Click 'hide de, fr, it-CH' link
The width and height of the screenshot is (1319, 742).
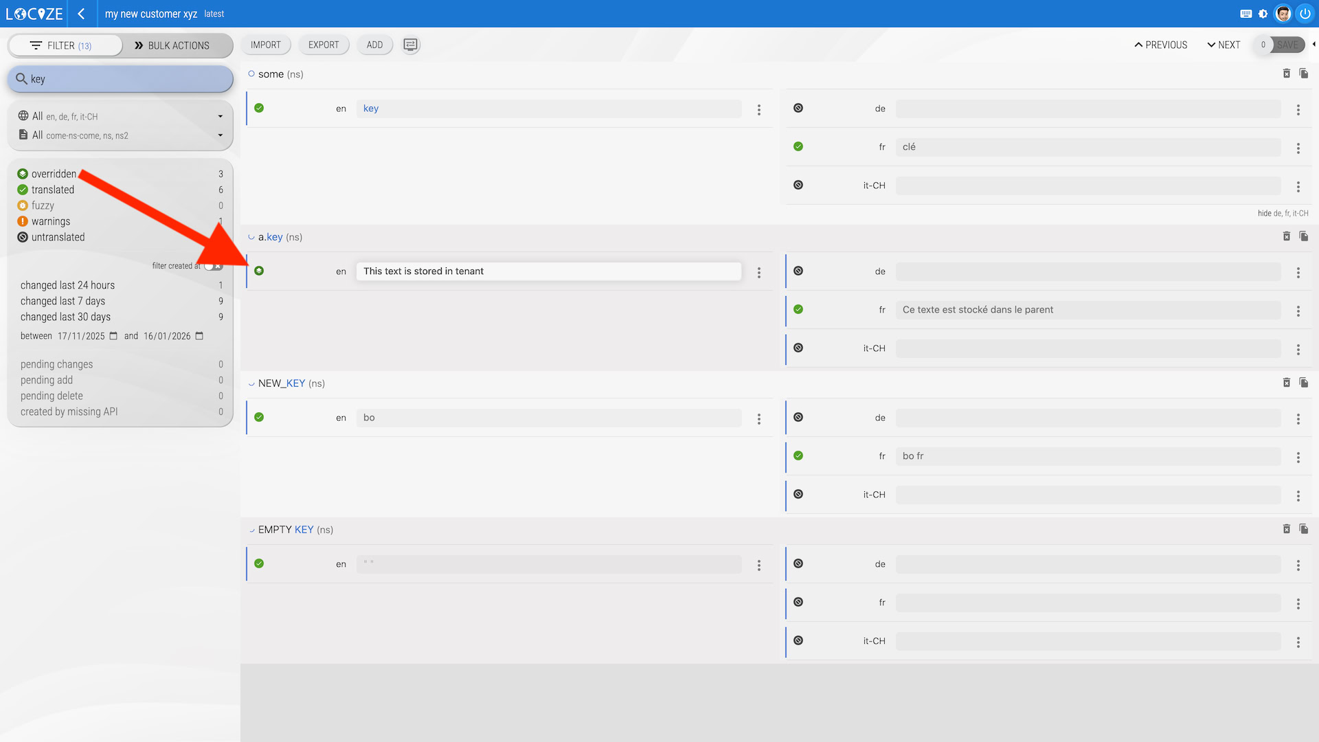coord(1283,213)
